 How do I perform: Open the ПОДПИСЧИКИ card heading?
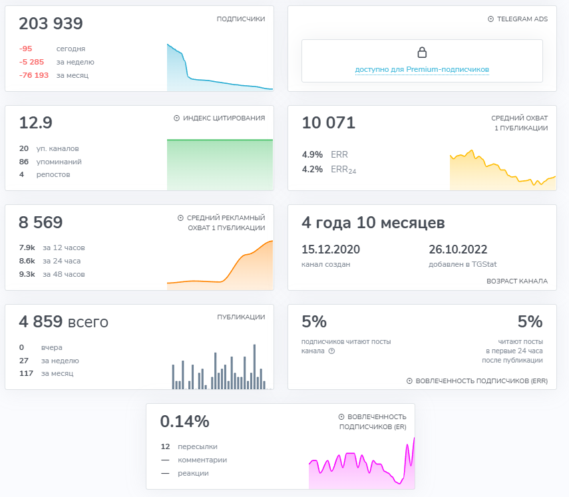click(241, 19)
